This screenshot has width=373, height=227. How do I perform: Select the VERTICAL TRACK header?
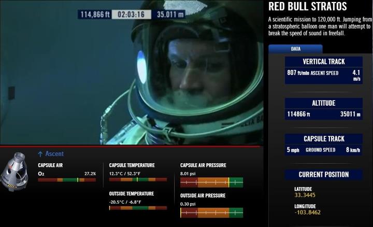(323, 62)
